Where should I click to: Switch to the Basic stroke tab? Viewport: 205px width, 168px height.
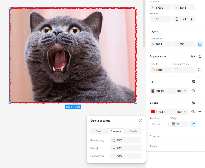[x=99, y=131]
